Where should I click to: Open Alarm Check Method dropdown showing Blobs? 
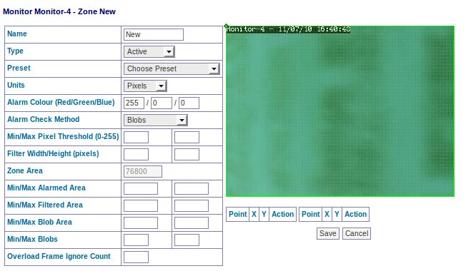[155, 120]
